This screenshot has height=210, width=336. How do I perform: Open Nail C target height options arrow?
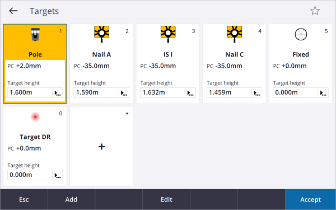click(x=256, y=93)
